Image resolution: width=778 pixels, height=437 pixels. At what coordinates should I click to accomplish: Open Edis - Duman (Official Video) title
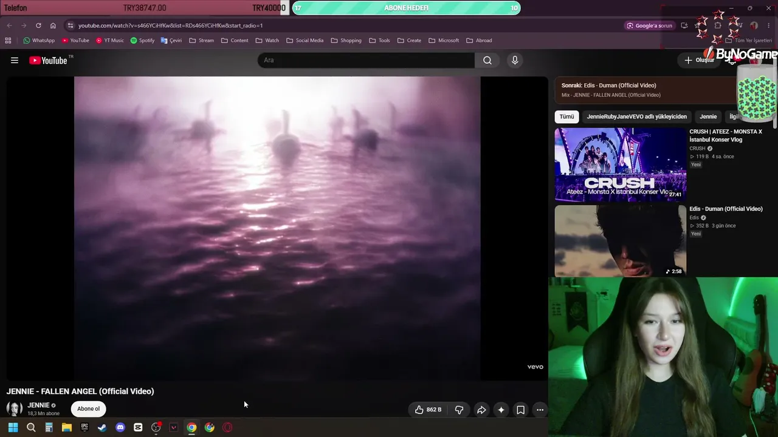click(x=726, y=209)
